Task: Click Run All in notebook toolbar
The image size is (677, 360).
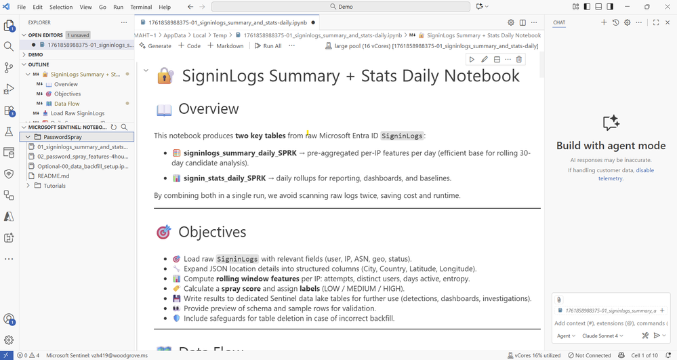Action: (268, 46)
